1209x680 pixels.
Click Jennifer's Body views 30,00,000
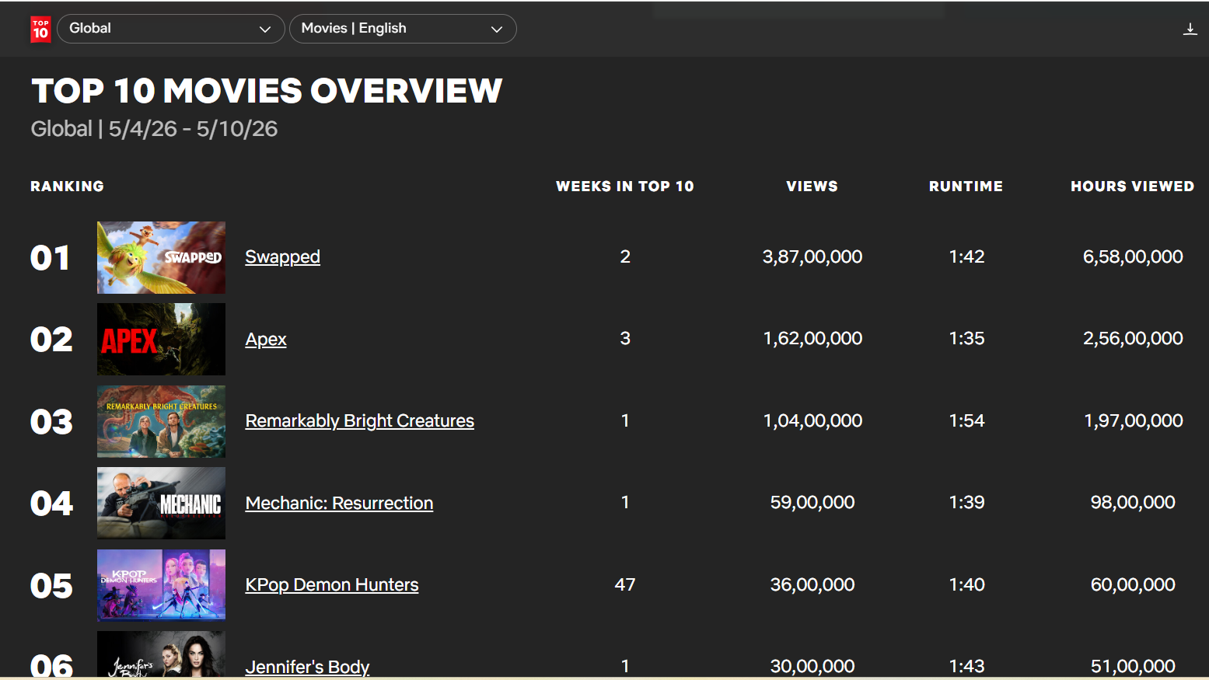(x=812, y=667)
